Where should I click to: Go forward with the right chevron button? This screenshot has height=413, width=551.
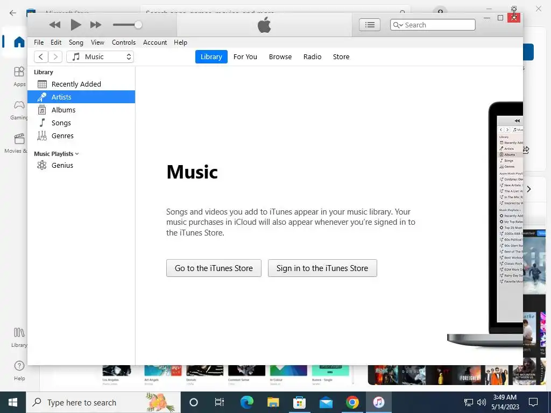tap(55, 56)
